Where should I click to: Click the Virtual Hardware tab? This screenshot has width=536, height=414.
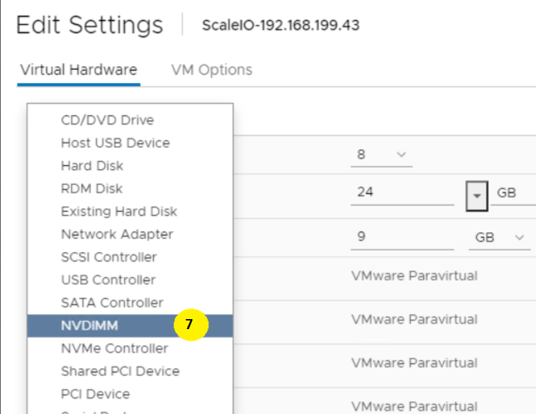click(x=78, y=69)
